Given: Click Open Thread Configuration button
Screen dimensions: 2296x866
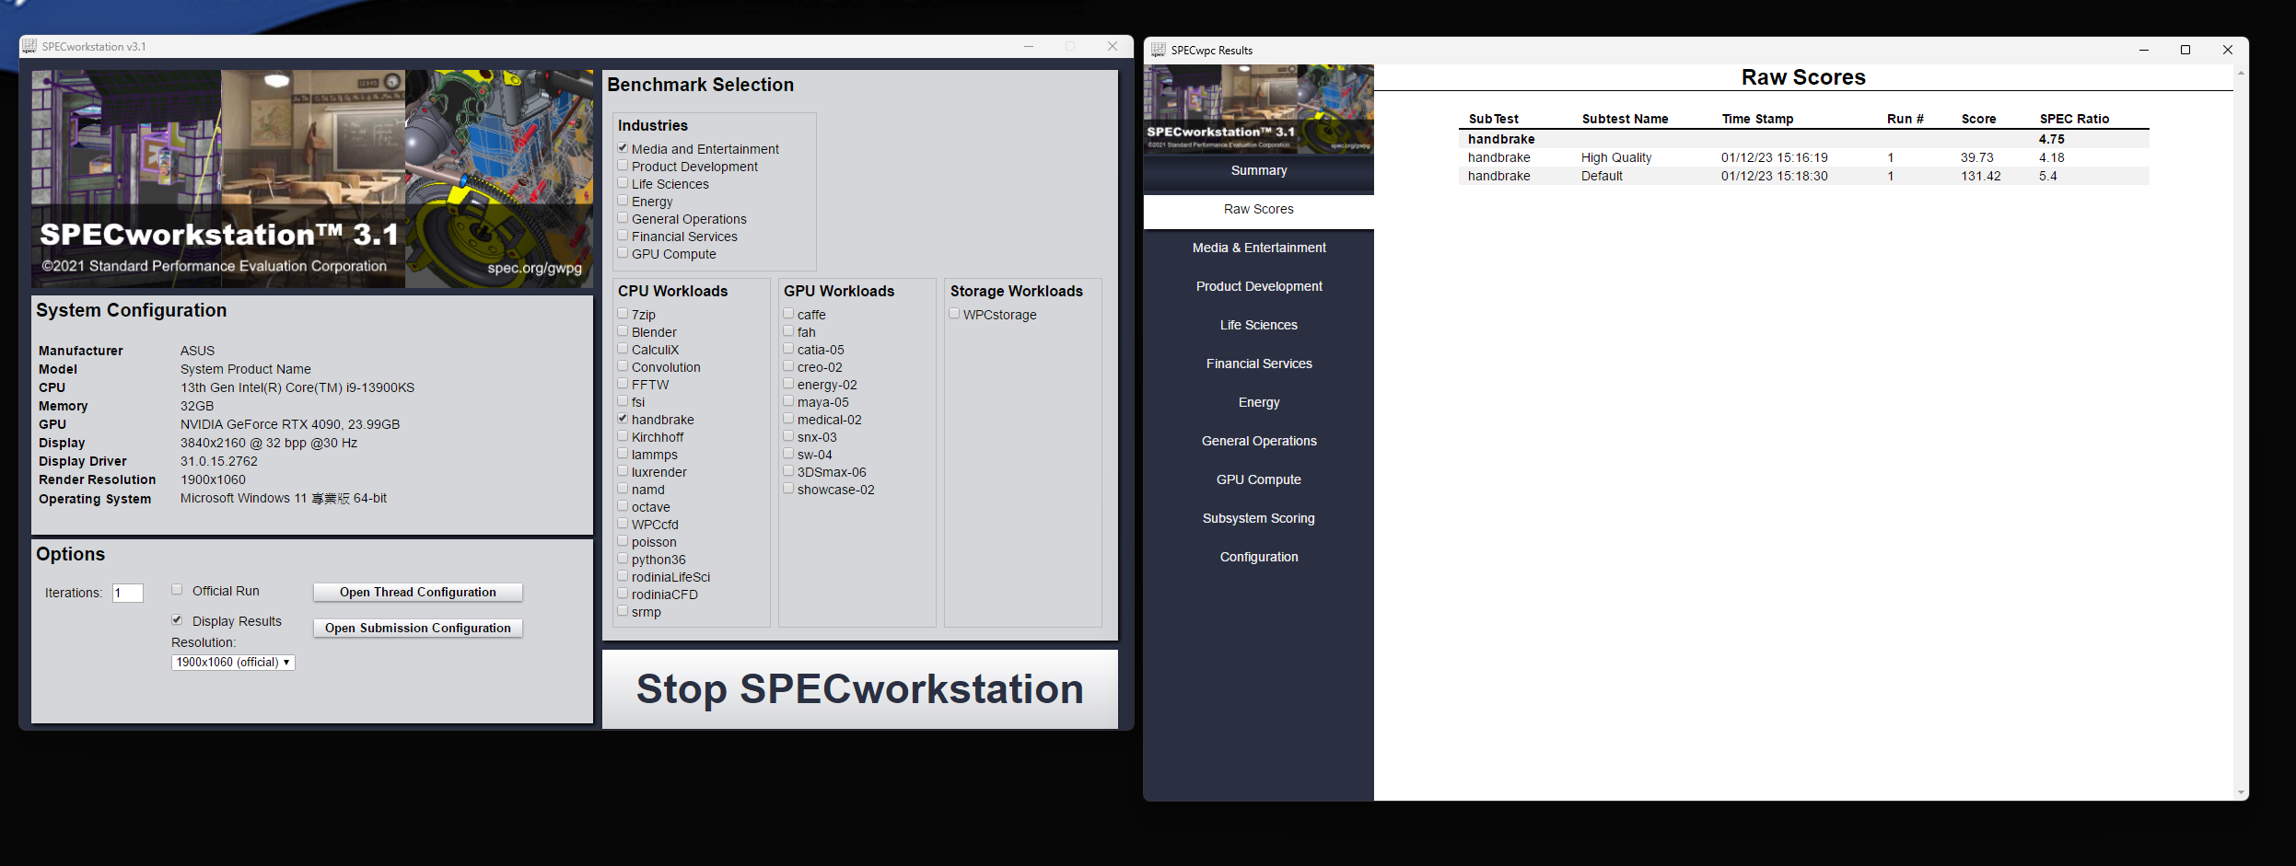Looking at the screenshot, I should pyautogui.click(x=418, y=593).
